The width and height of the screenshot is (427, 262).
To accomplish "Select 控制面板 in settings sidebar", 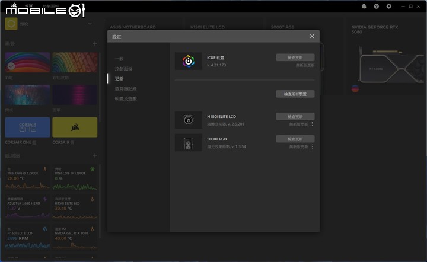I will point(123,69).
